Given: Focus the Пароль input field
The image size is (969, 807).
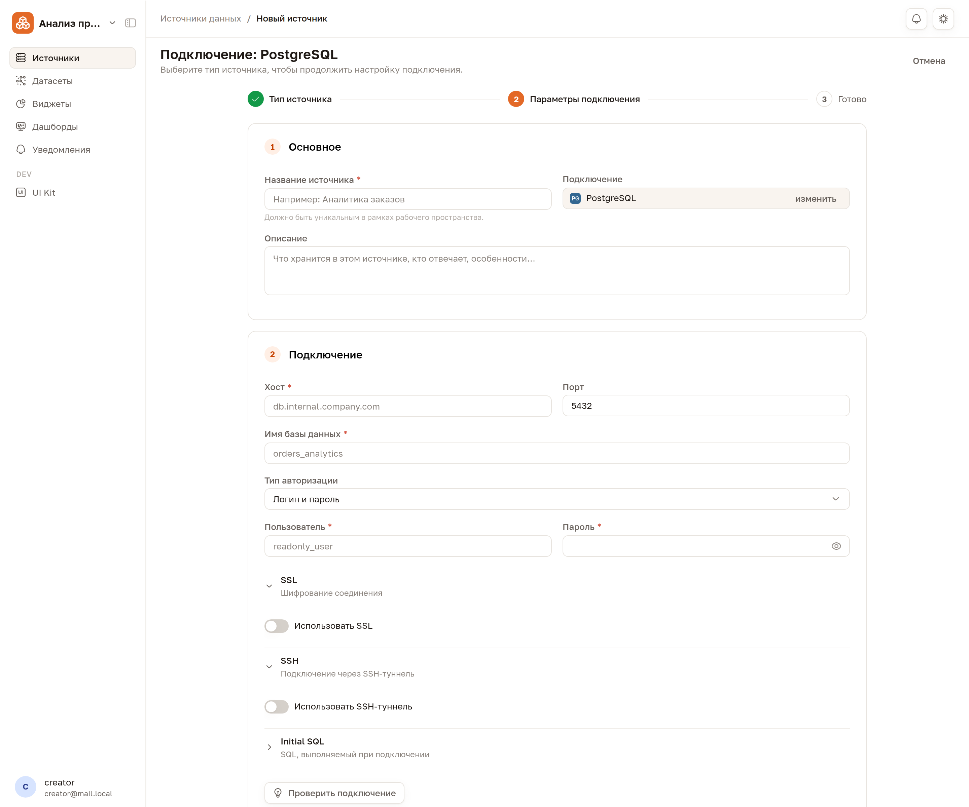Looking at the screenshot, I should click(706, 546).
